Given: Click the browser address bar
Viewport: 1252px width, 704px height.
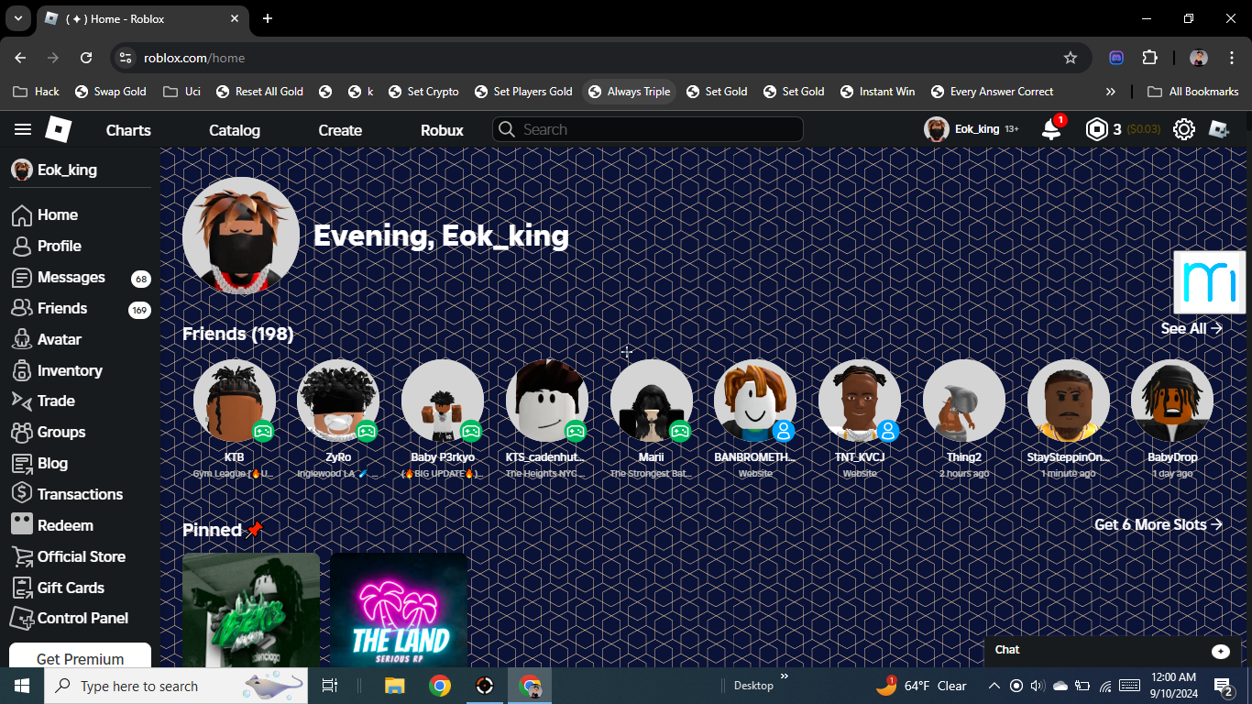Looking at the screenshot, I should click(600, 58).
